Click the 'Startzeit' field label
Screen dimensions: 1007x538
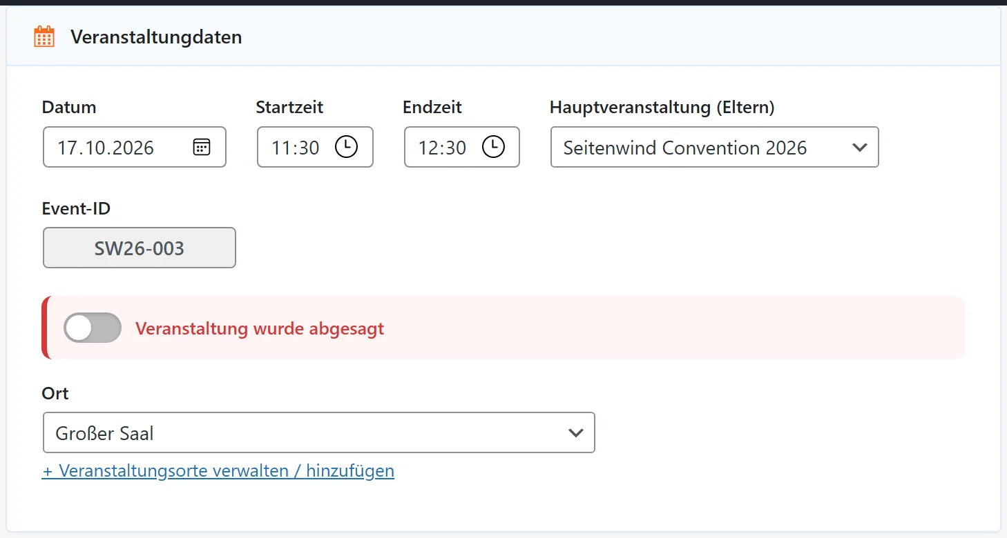pos(289,107)
